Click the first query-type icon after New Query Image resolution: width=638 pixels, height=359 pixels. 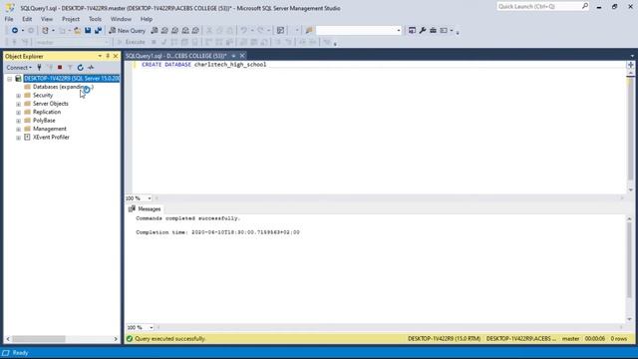click(155, 31)
